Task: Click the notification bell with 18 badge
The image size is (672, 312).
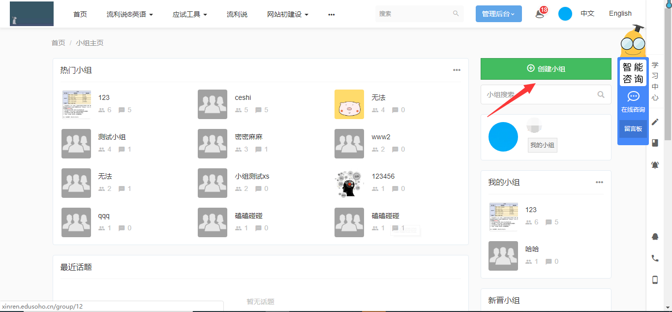Action: 540,14
